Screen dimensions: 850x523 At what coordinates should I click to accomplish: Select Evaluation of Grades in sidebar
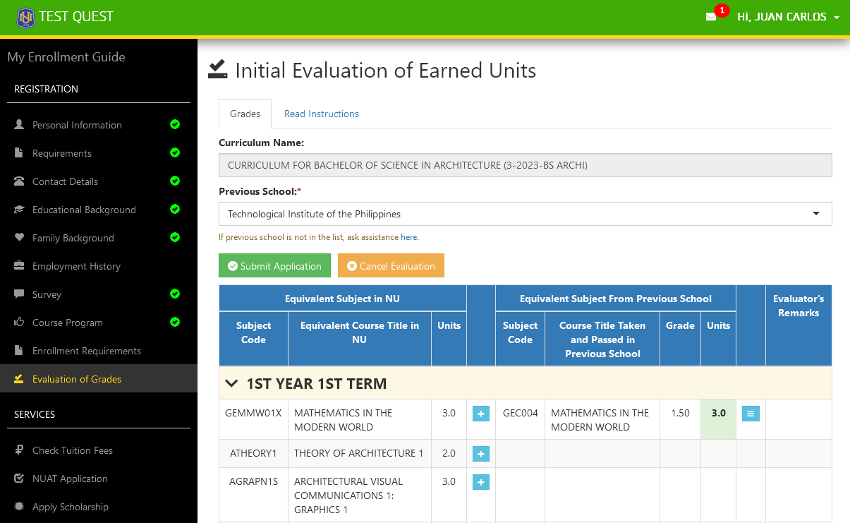click(99, 379)
